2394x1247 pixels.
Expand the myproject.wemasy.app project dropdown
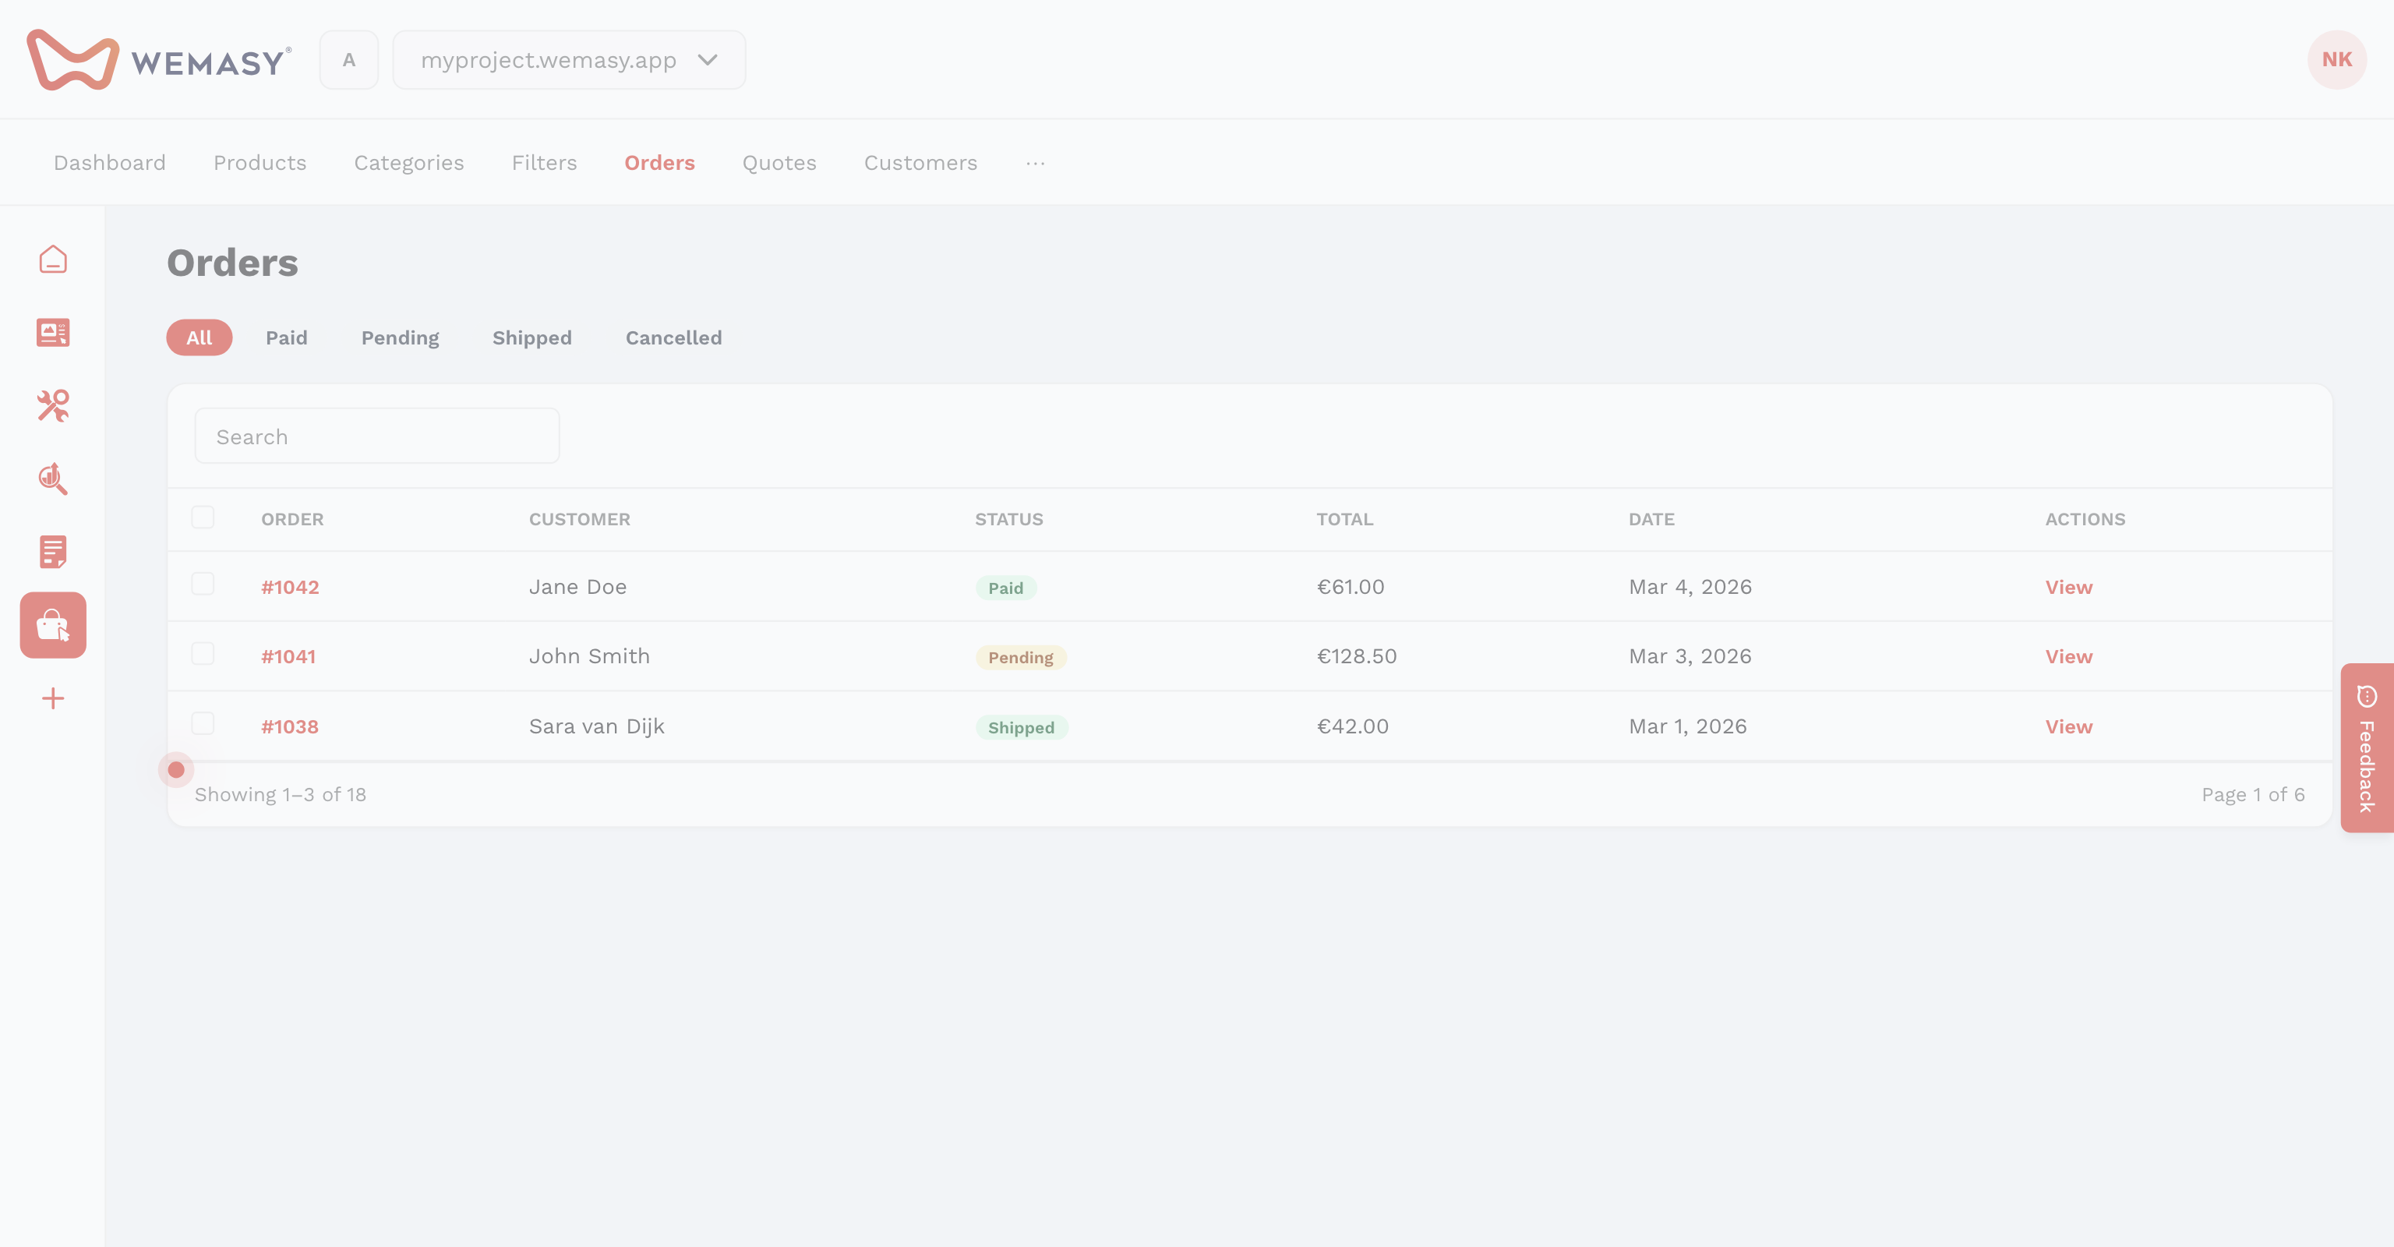(569, 59)
